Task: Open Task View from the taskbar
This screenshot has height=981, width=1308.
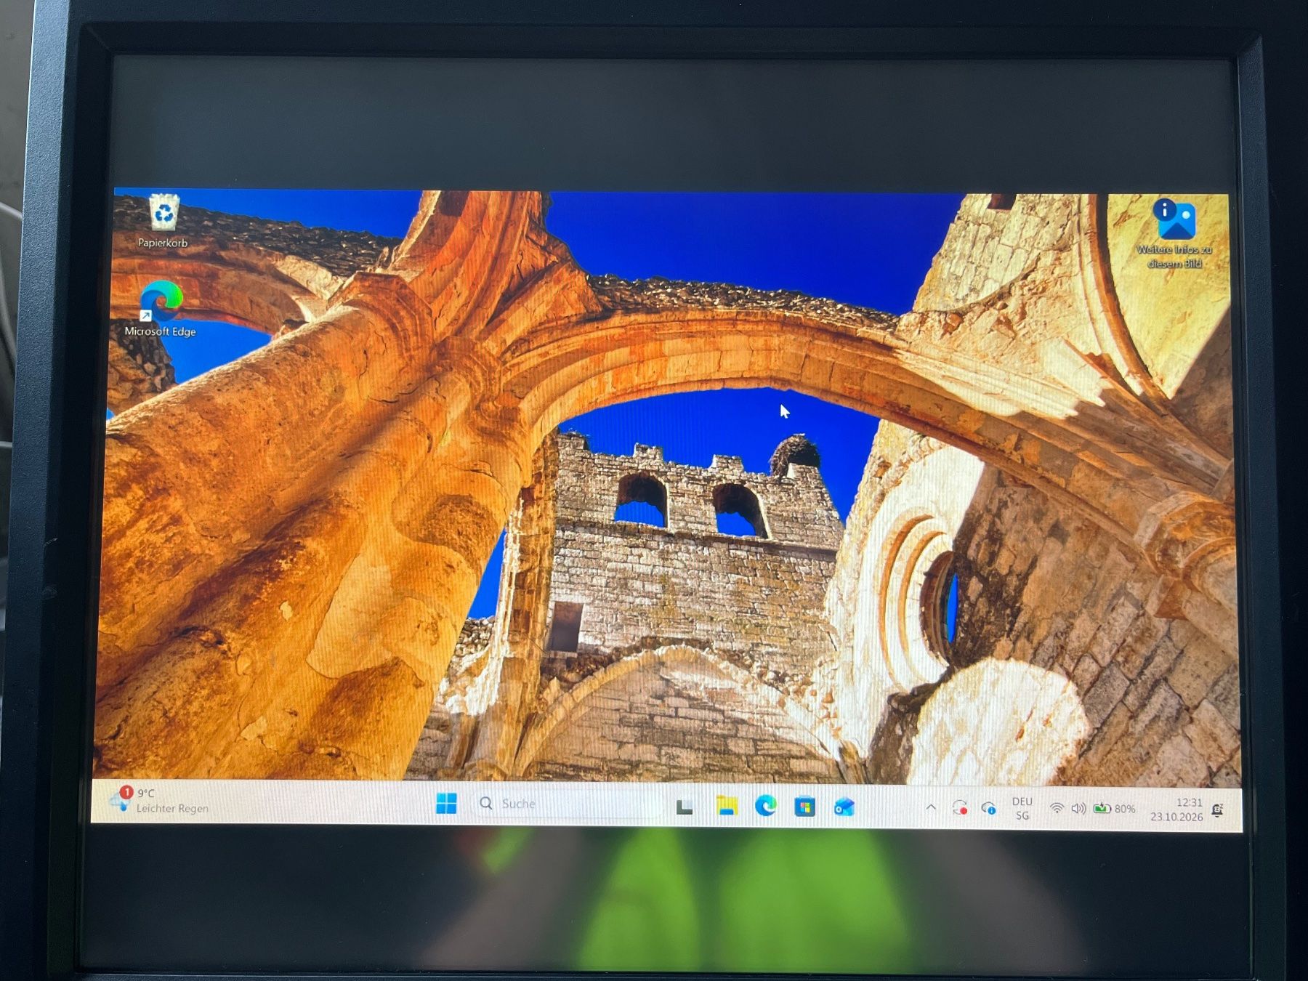Action: (x=685, y=807)
